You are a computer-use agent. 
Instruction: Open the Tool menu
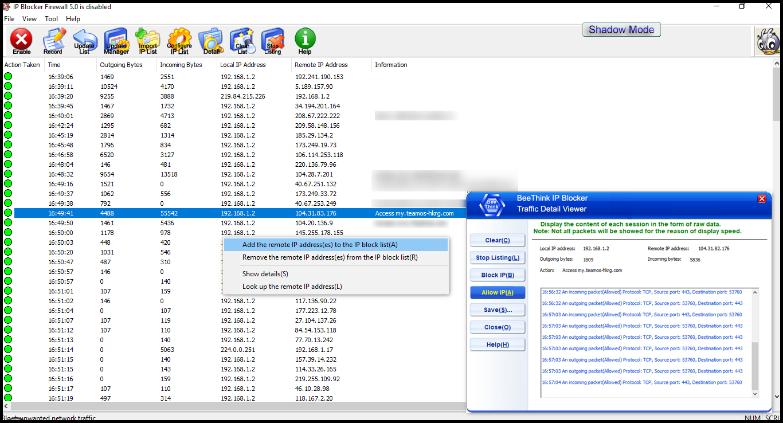pyautogui.click(x=52, y=19)
